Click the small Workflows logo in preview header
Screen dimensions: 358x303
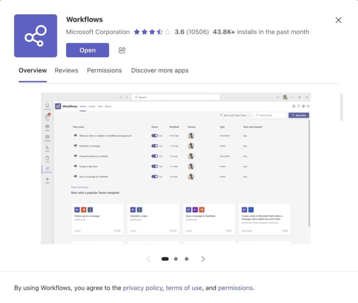[58, 106]
